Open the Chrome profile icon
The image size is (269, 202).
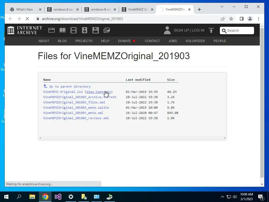click(x=250, y=19)
